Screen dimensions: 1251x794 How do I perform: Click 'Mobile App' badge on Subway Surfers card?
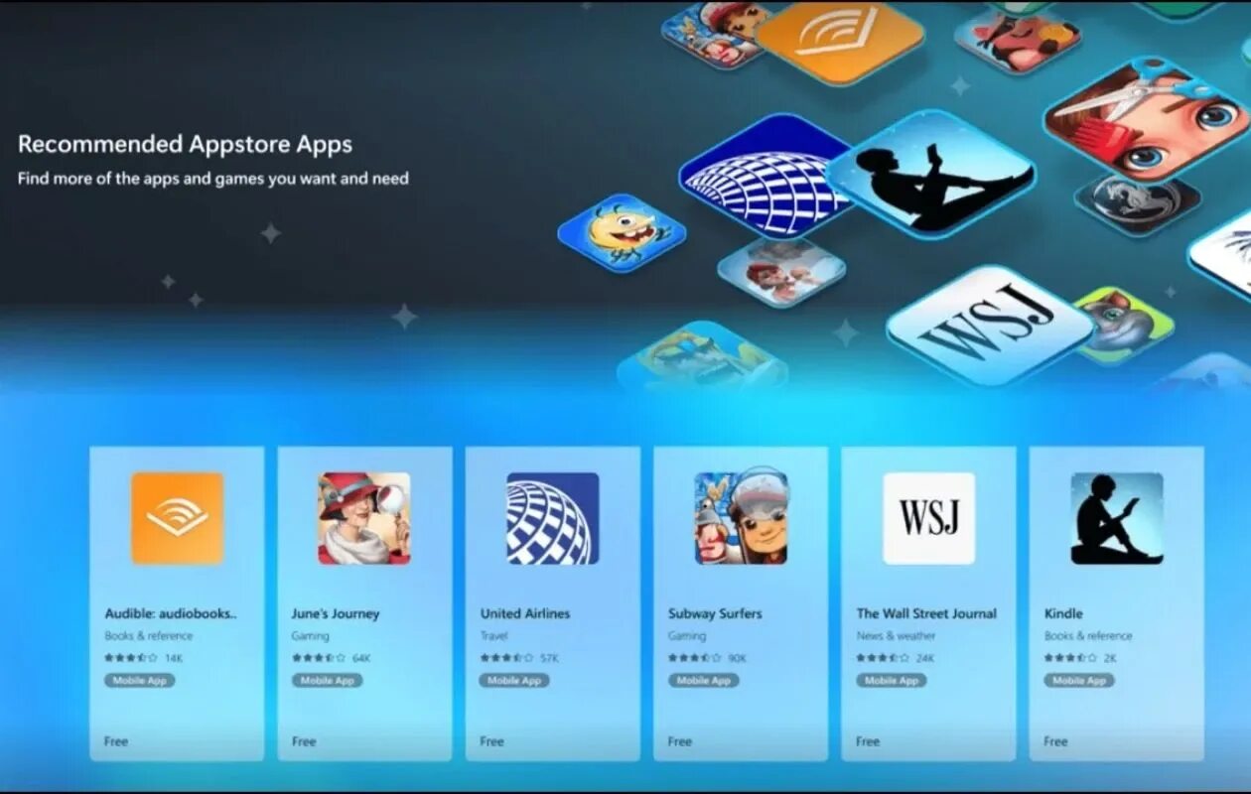(x=703, y=681)
